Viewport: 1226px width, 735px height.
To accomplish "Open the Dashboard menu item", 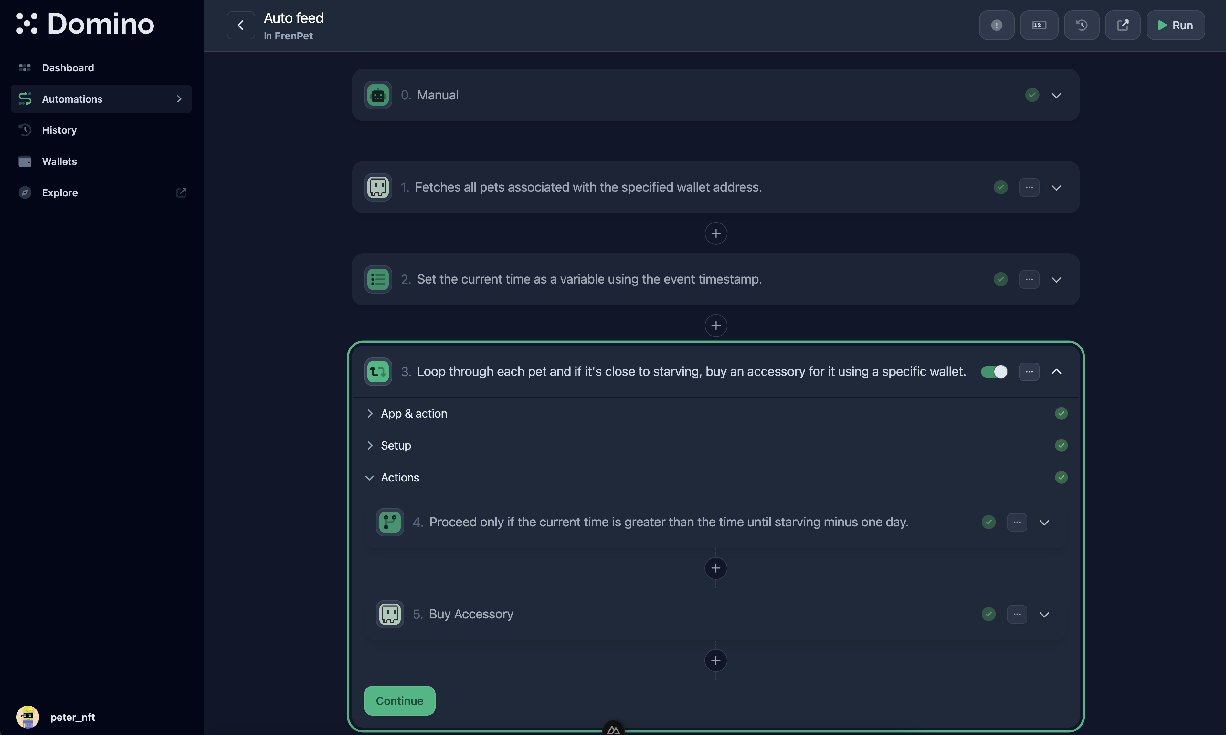I will click(68, 67).
